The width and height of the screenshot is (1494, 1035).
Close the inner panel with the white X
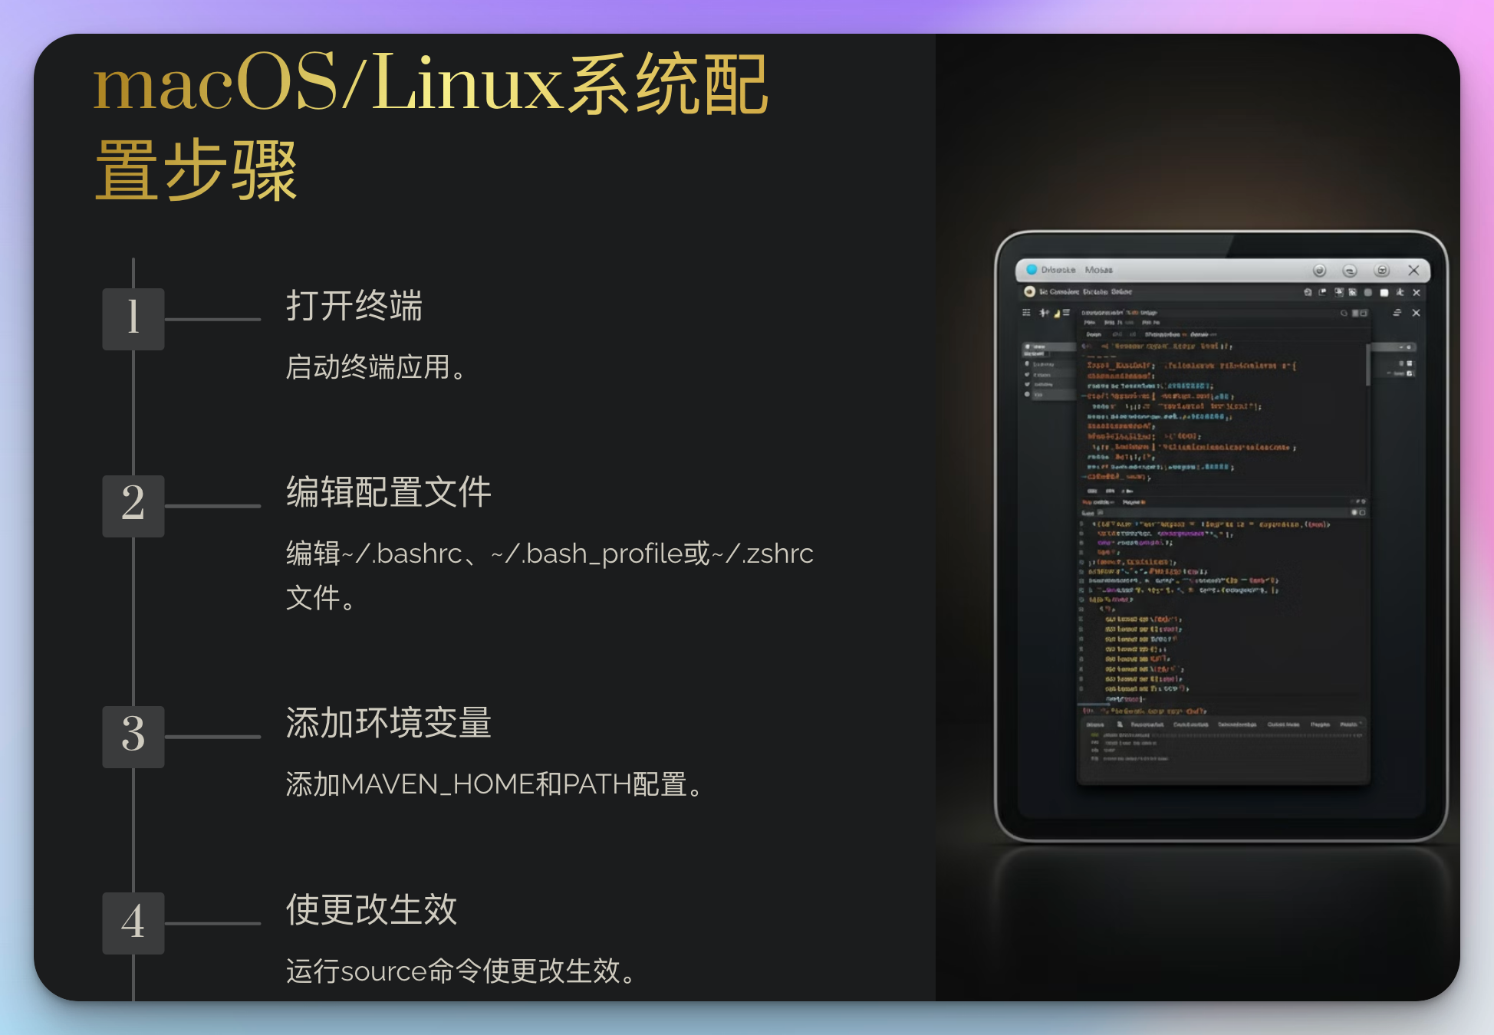point(1416,313)
